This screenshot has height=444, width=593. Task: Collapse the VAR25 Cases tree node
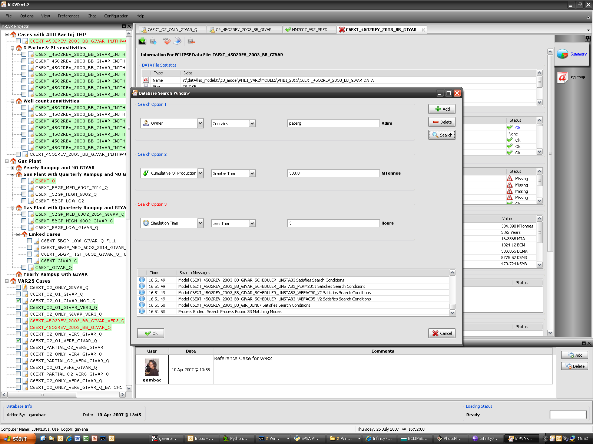click(7, 281)
